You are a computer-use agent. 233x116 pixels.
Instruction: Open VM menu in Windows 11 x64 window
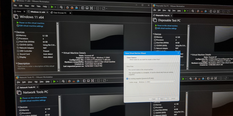click(x=33, y=6)
